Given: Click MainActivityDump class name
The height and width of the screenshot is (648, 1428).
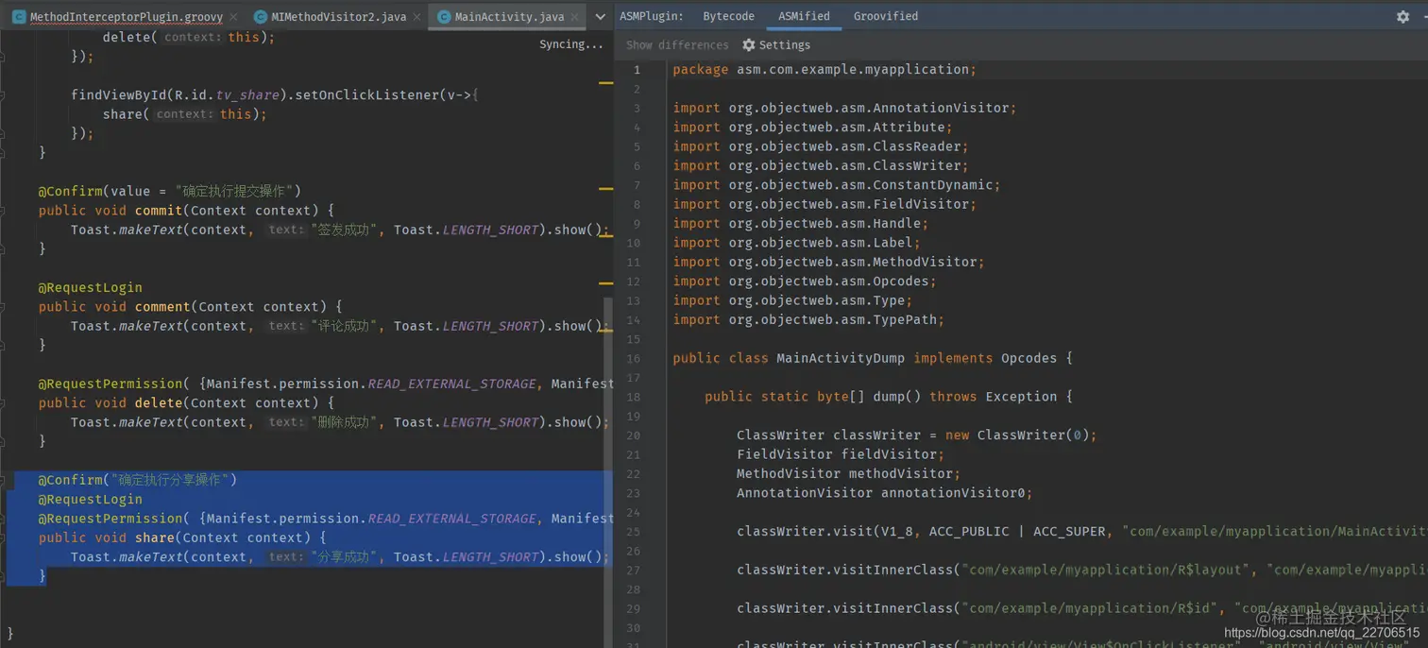Looking at the screenshot, I should coord(841,359).
